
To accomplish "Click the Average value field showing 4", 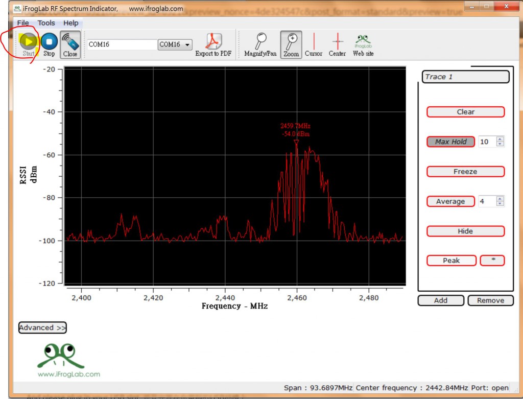I will tap(487, 201).
